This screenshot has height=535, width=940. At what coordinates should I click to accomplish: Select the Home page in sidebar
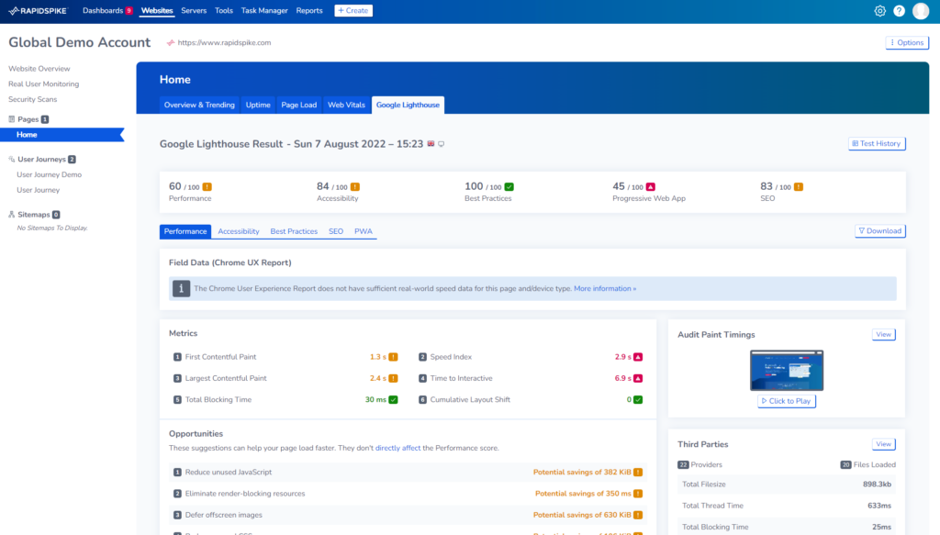pyautogui.click(x=62, y=135)
